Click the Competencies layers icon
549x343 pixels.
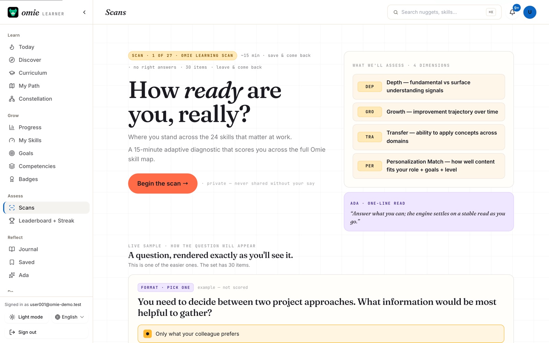coord(12,166)
